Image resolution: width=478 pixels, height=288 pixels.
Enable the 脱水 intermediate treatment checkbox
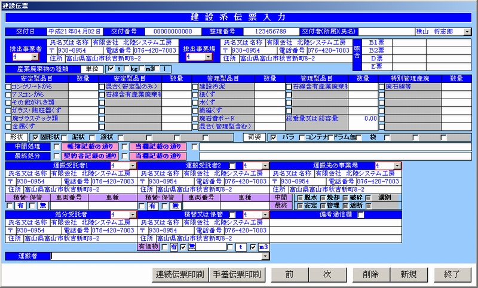(301, 197)
